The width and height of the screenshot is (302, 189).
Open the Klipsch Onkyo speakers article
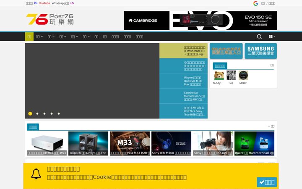(88, 144)
